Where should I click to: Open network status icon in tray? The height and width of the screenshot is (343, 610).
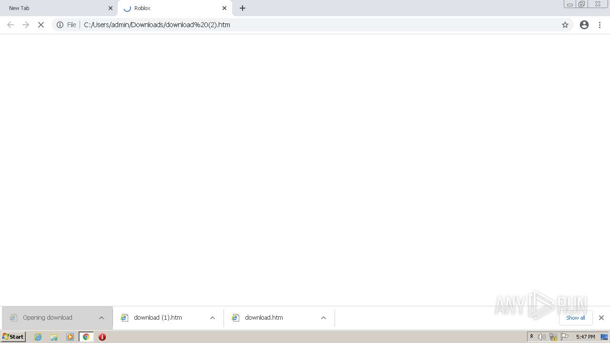tap(553, 337)
